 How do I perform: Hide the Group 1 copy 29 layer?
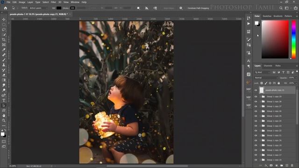(256, 97)
